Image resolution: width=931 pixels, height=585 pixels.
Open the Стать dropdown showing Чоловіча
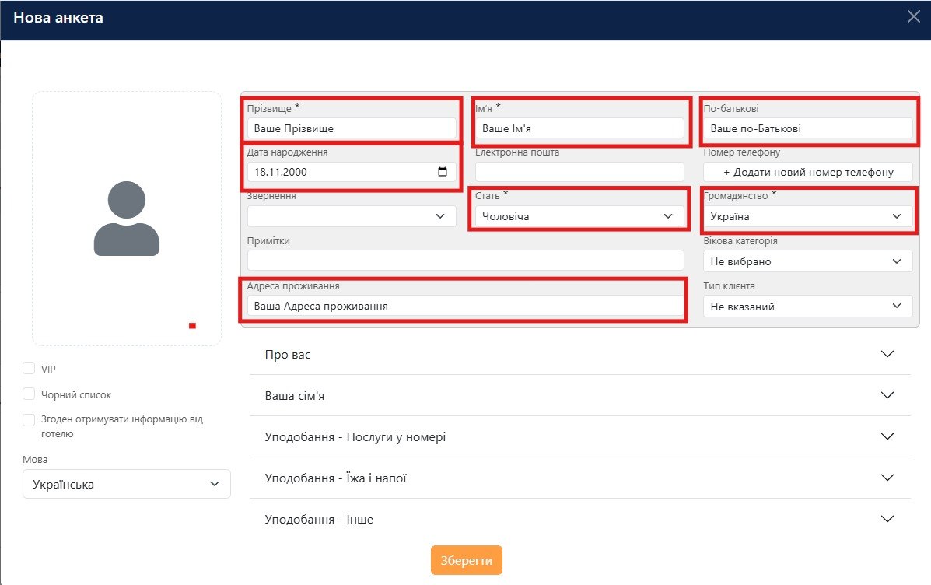tap(579, 216)
